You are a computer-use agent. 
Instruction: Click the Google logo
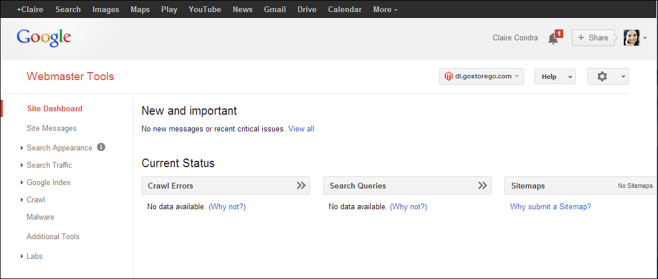coord(44,37)
